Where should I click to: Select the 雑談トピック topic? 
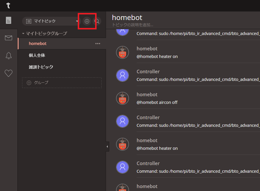[41, 67]
